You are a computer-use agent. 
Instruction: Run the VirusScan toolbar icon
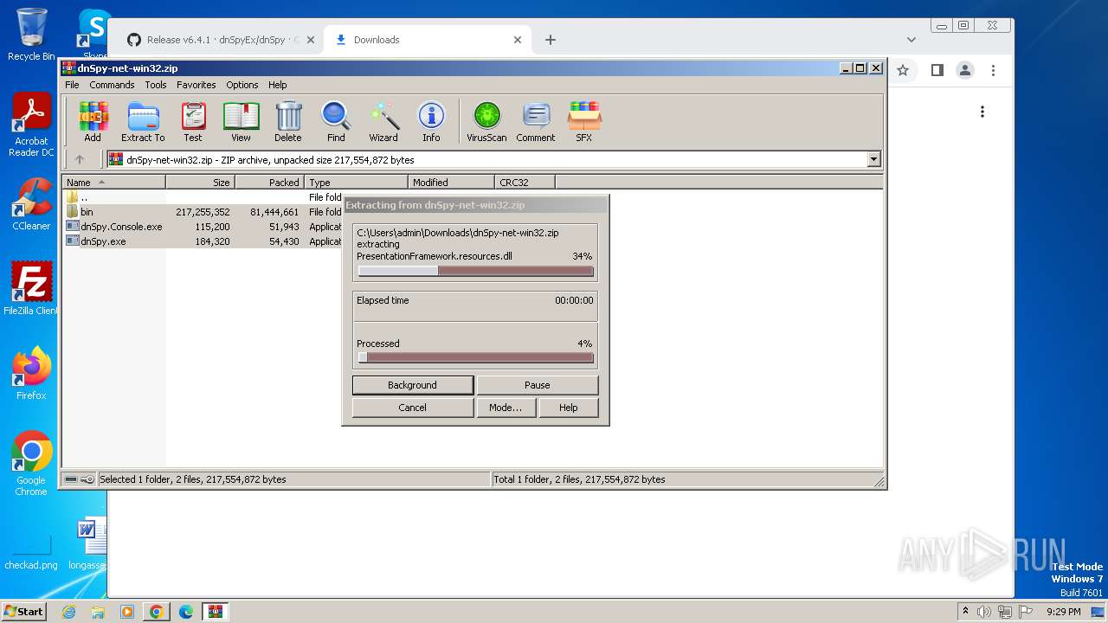pos(486,121)
